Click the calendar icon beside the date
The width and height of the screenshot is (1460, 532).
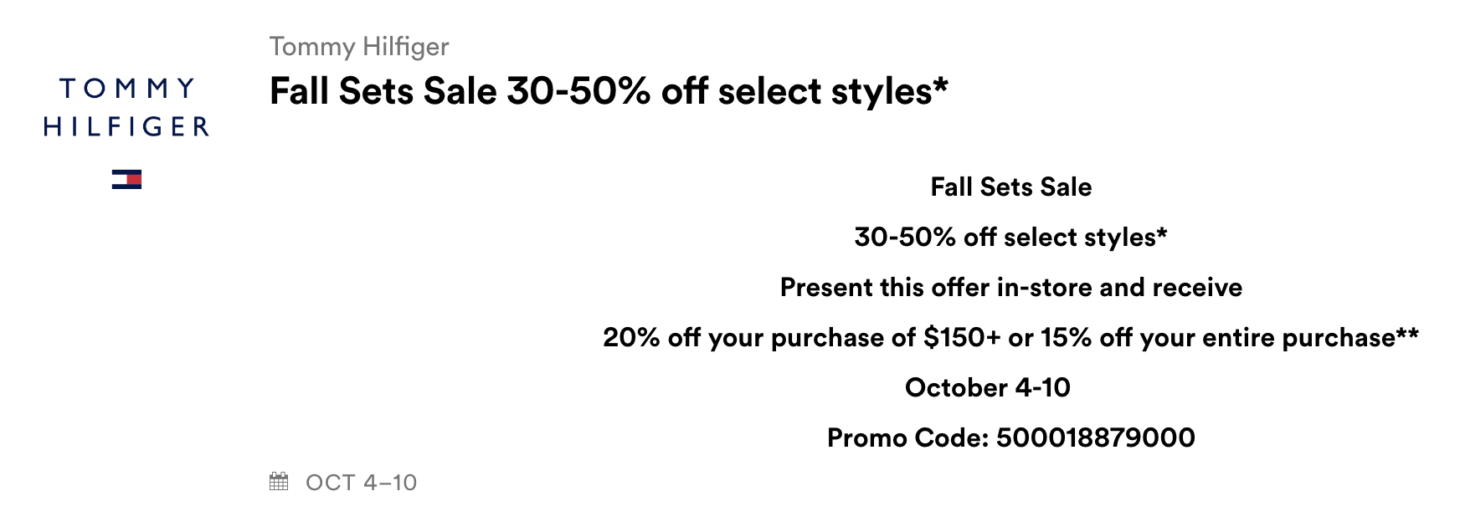point(279,482)
